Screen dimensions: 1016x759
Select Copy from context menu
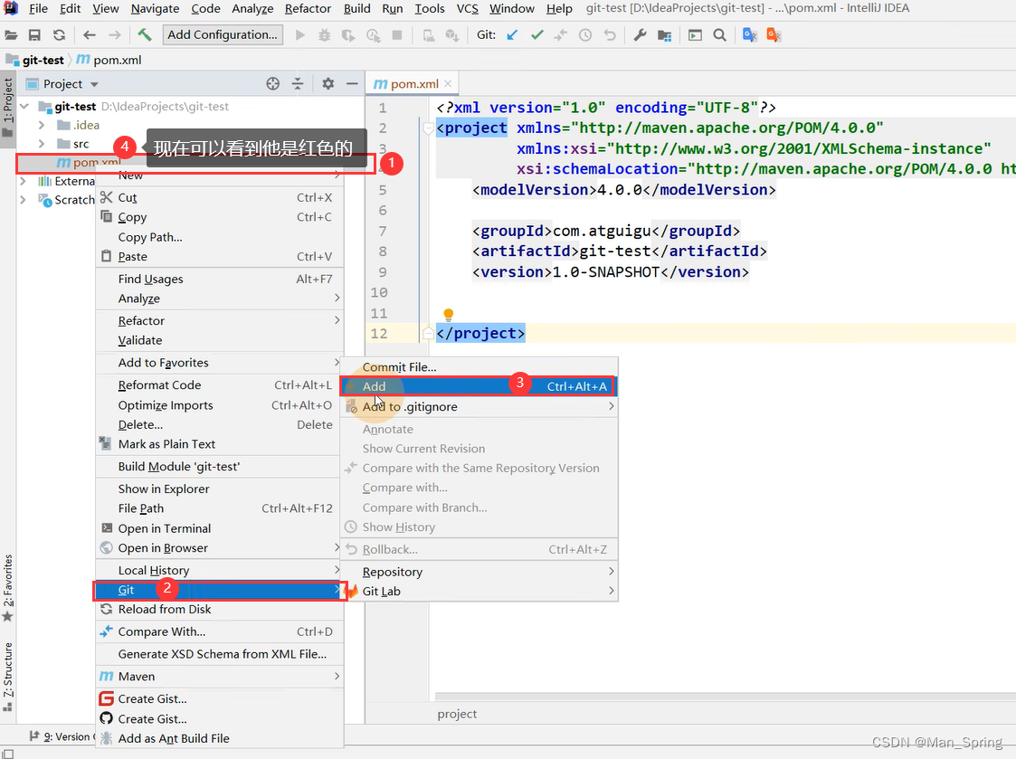point(219,217)
